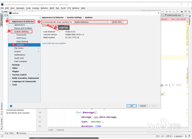Select Passwords settings page

21,35
